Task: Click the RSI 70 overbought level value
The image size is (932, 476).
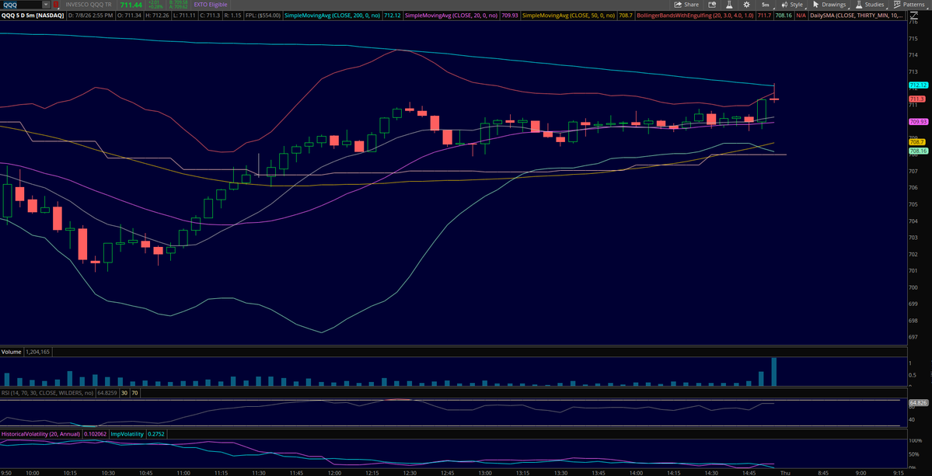Action: tap(134, 393)
